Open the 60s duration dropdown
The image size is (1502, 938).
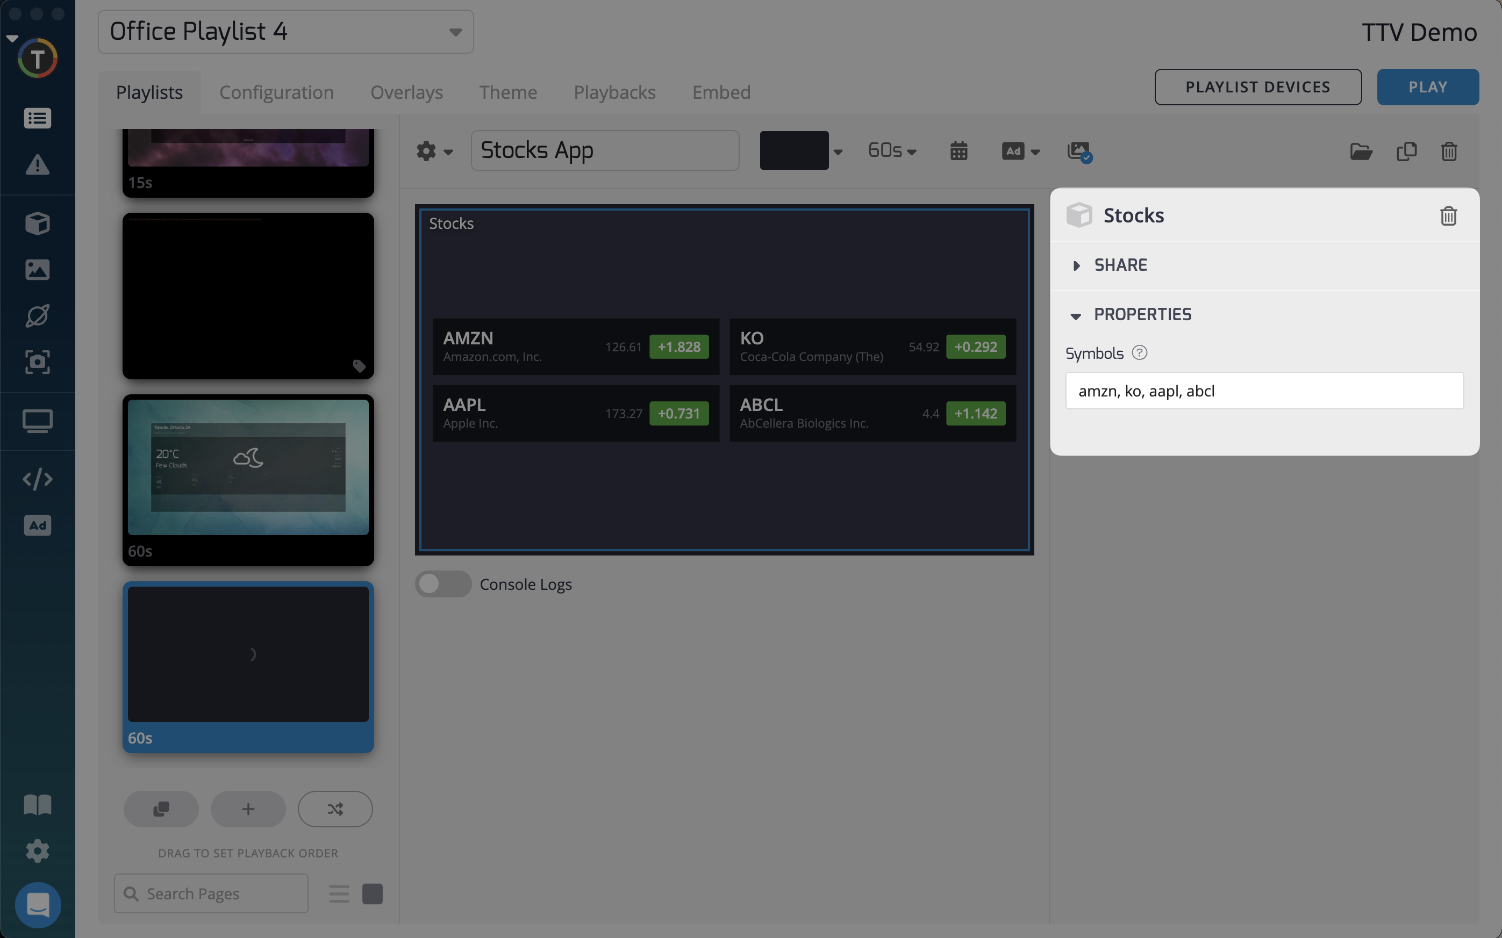891,151
